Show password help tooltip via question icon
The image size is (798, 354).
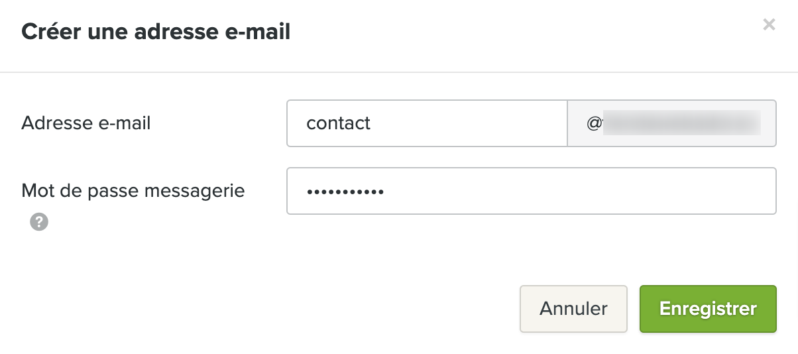pyautogui.click(x=39, y=223)
